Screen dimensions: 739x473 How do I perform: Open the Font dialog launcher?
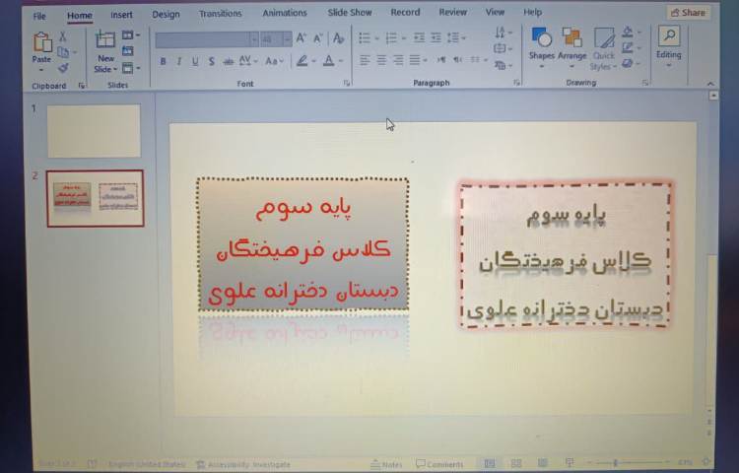(x=347, y=84)
